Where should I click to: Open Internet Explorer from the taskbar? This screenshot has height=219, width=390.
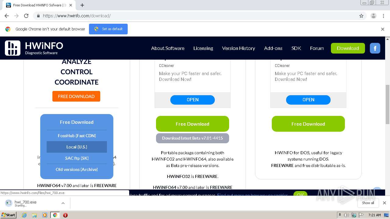click(24, 215)
